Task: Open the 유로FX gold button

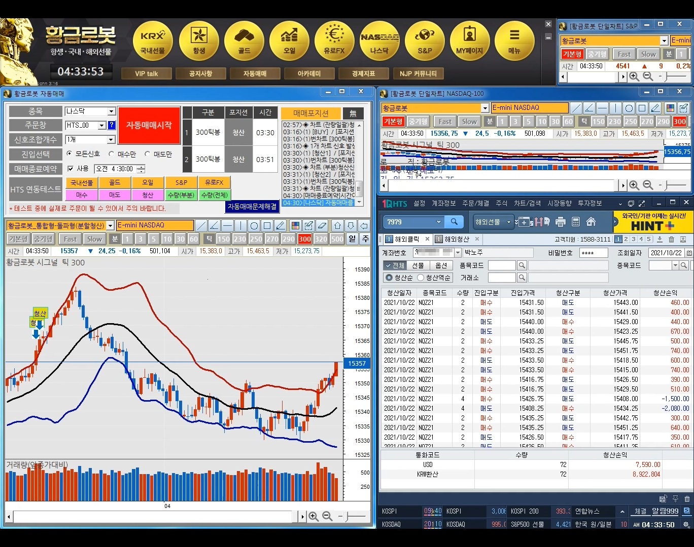Action: point(334,41)
